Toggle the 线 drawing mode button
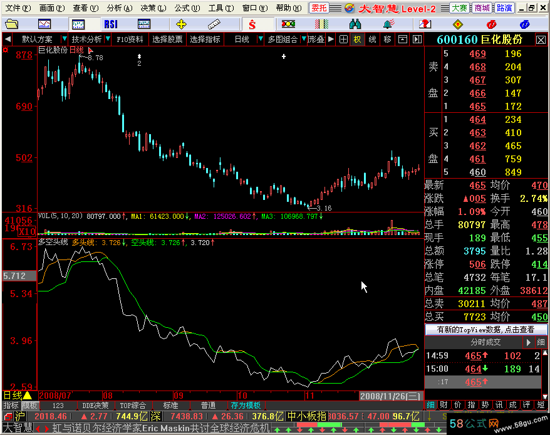The image size is (550, 435). (x=372, y=39)
